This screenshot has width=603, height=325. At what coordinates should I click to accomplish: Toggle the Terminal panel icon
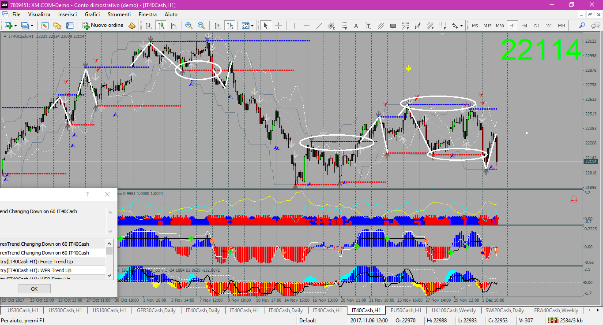click(69, 26)
